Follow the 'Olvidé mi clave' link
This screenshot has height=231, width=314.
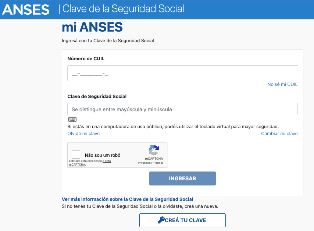83,134
